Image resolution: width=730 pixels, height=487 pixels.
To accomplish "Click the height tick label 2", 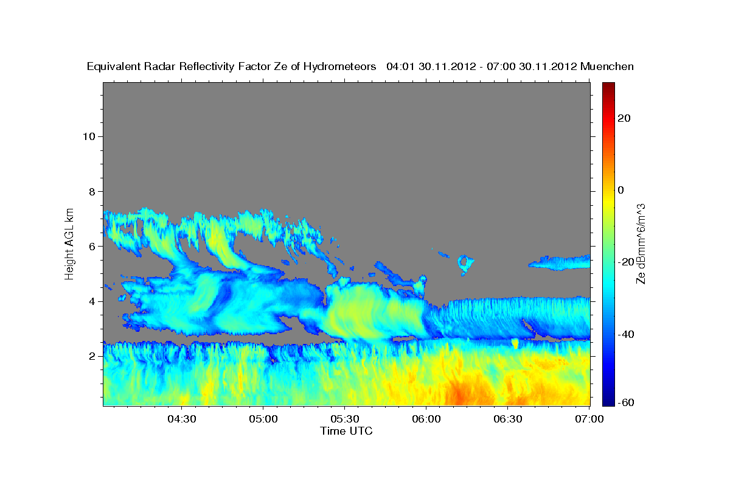I will click(92, 356).
